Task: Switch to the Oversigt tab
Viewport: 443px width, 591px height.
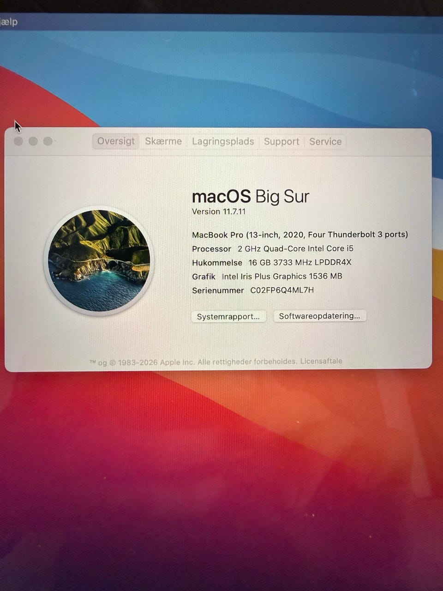Action: pos(116,141)
